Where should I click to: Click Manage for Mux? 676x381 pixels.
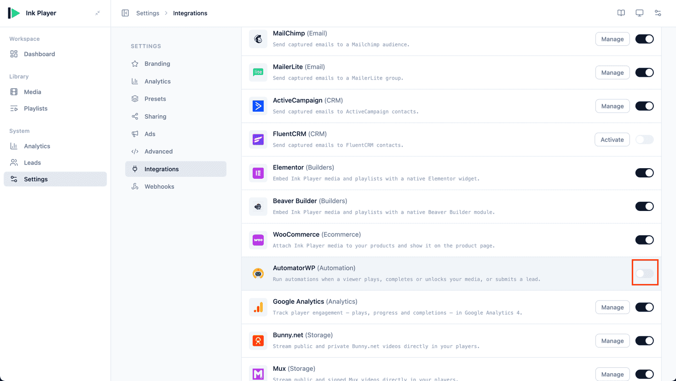612,374
